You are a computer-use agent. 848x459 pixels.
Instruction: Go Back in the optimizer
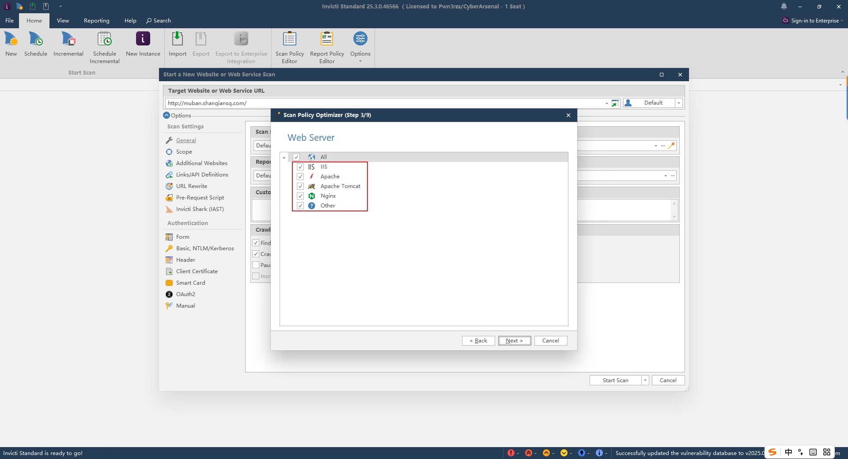pos(478,340)
